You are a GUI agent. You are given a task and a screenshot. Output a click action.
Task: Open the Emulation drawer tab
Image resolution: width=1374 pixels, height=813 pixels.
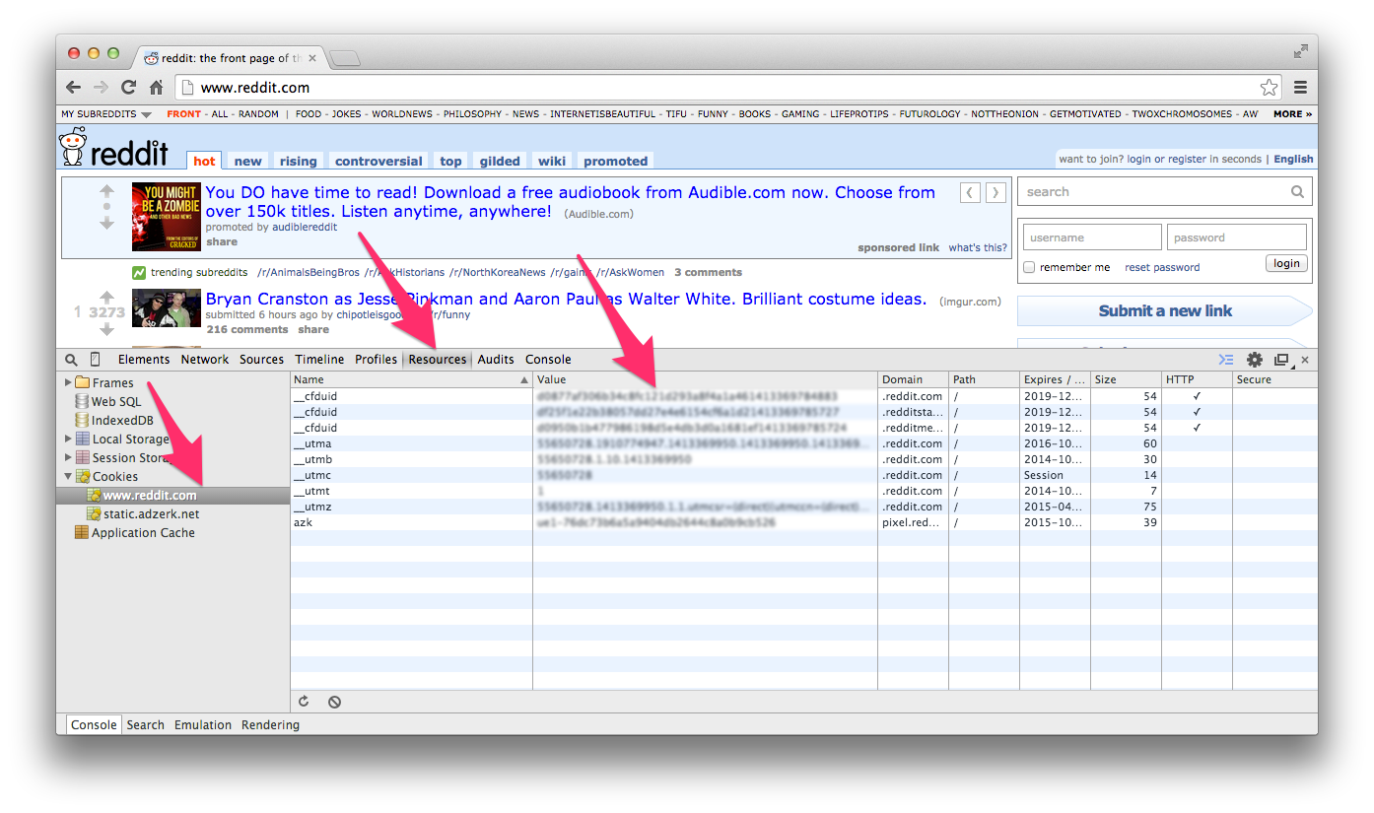pos(203,725)
